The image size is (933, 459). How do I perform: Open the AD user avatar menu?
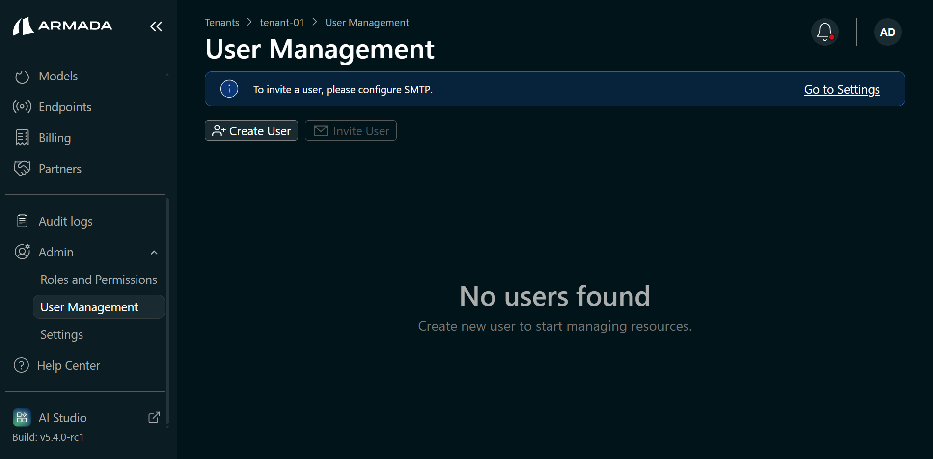point(887,32)
